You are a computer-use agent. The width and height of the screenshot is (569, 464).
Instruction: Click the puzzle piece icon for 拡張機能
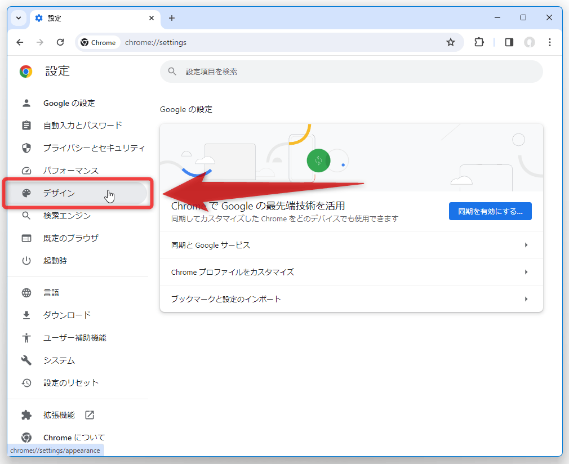pos(26,415)
